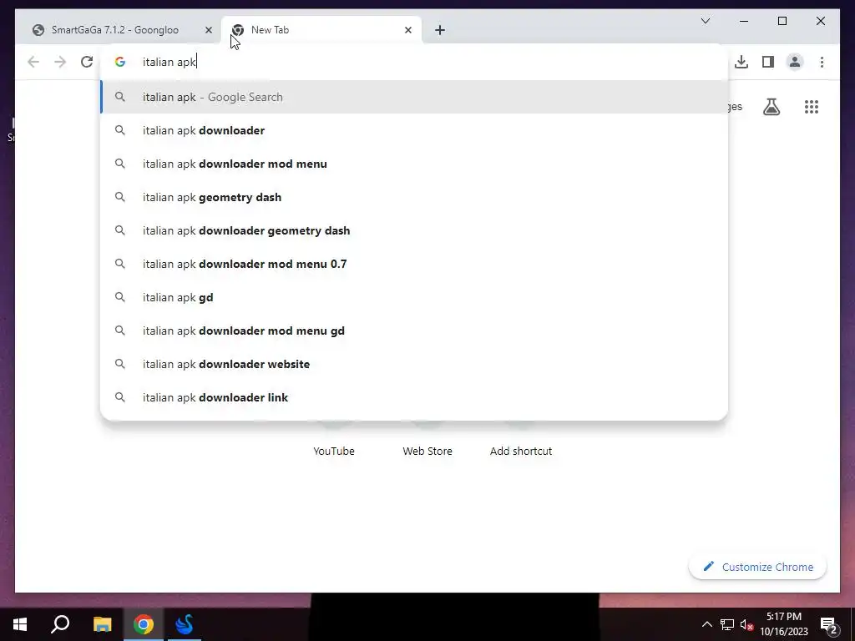Open the notification center icon
Image resolution: width=855 pixels, height=641 pixels.
[828, 624]
